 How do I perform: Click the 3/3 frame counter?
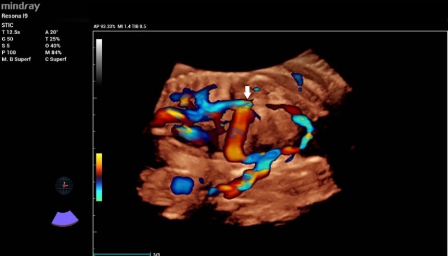click(156, 254)
